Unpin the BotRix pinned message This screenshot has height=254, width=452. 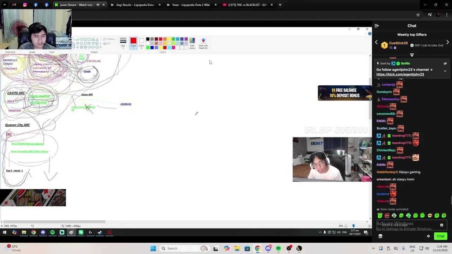tap(445, 64)
